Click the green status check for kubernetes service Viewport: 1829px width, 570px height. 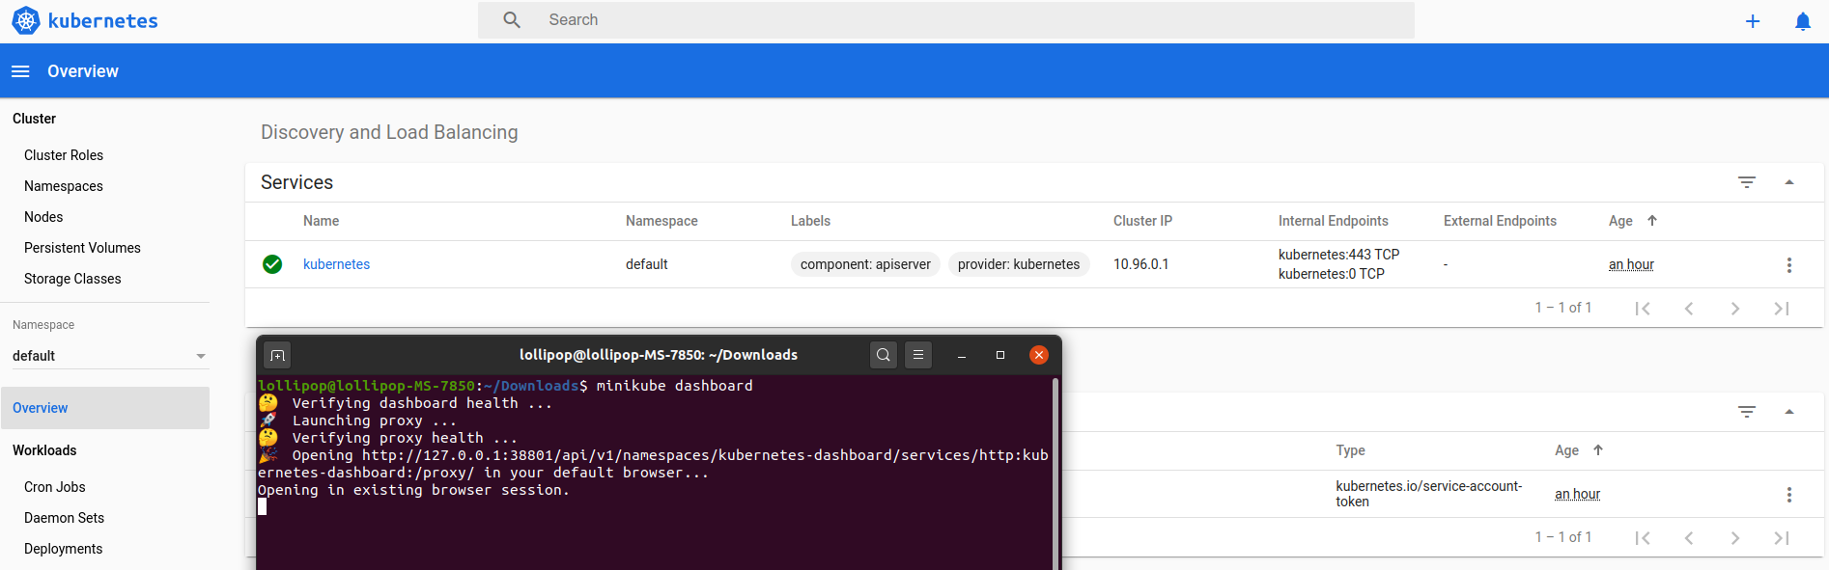[272, 264]
